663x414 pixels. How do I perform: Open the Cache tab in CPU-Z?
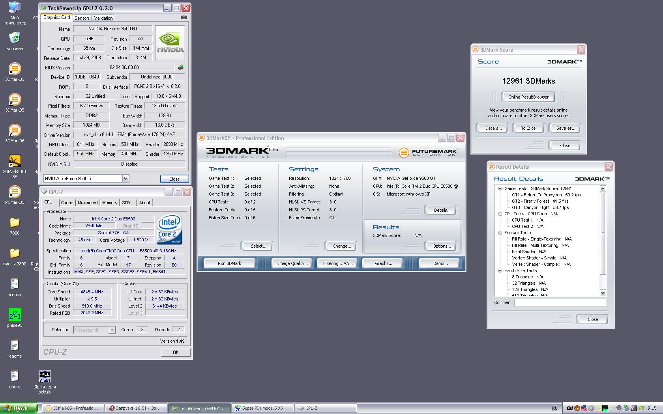tap(67, 203)
